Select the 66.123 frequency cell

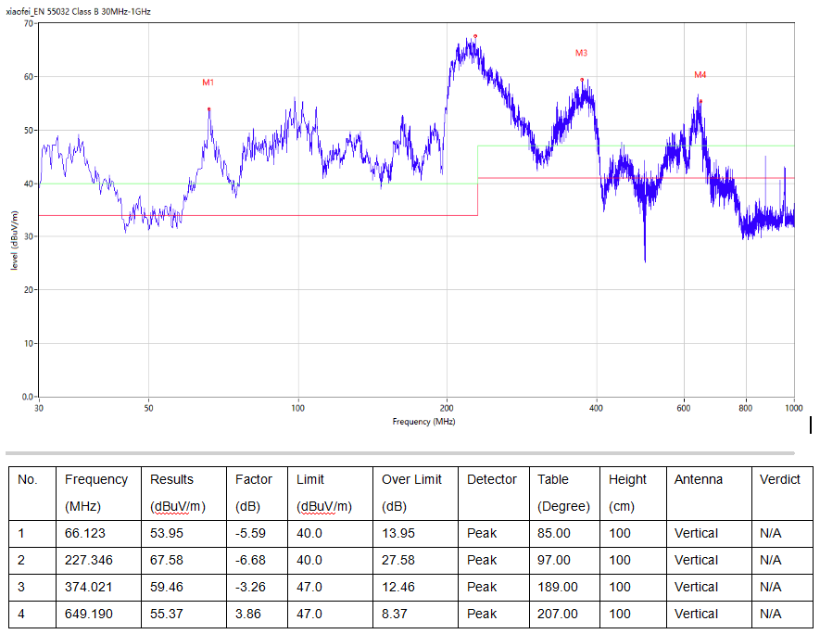[x=84, y=534]
